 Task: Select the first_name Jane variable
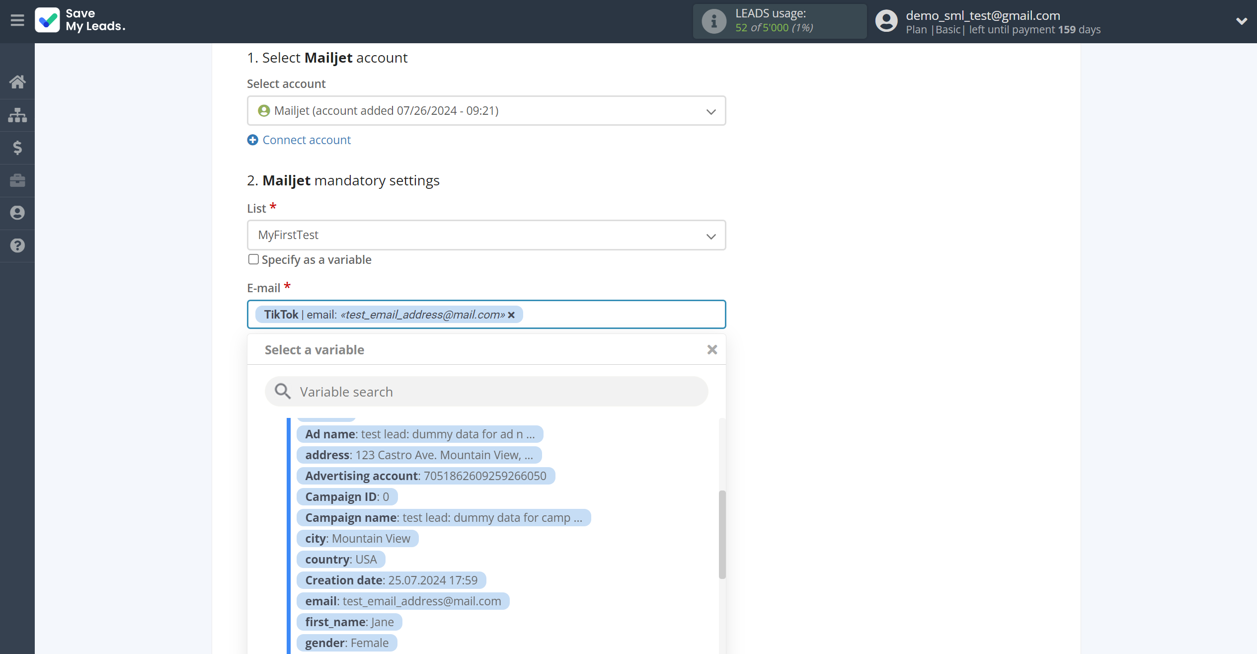click(x=349, y=622)
